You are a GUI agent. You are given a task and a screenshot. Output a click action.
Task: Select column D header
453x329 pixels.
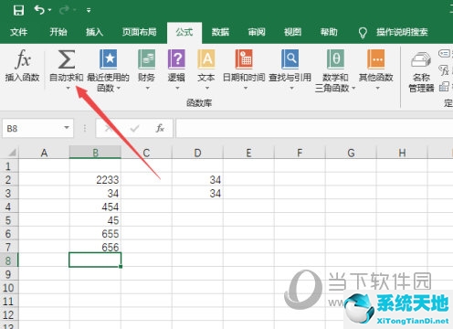[x=197, y=153]
